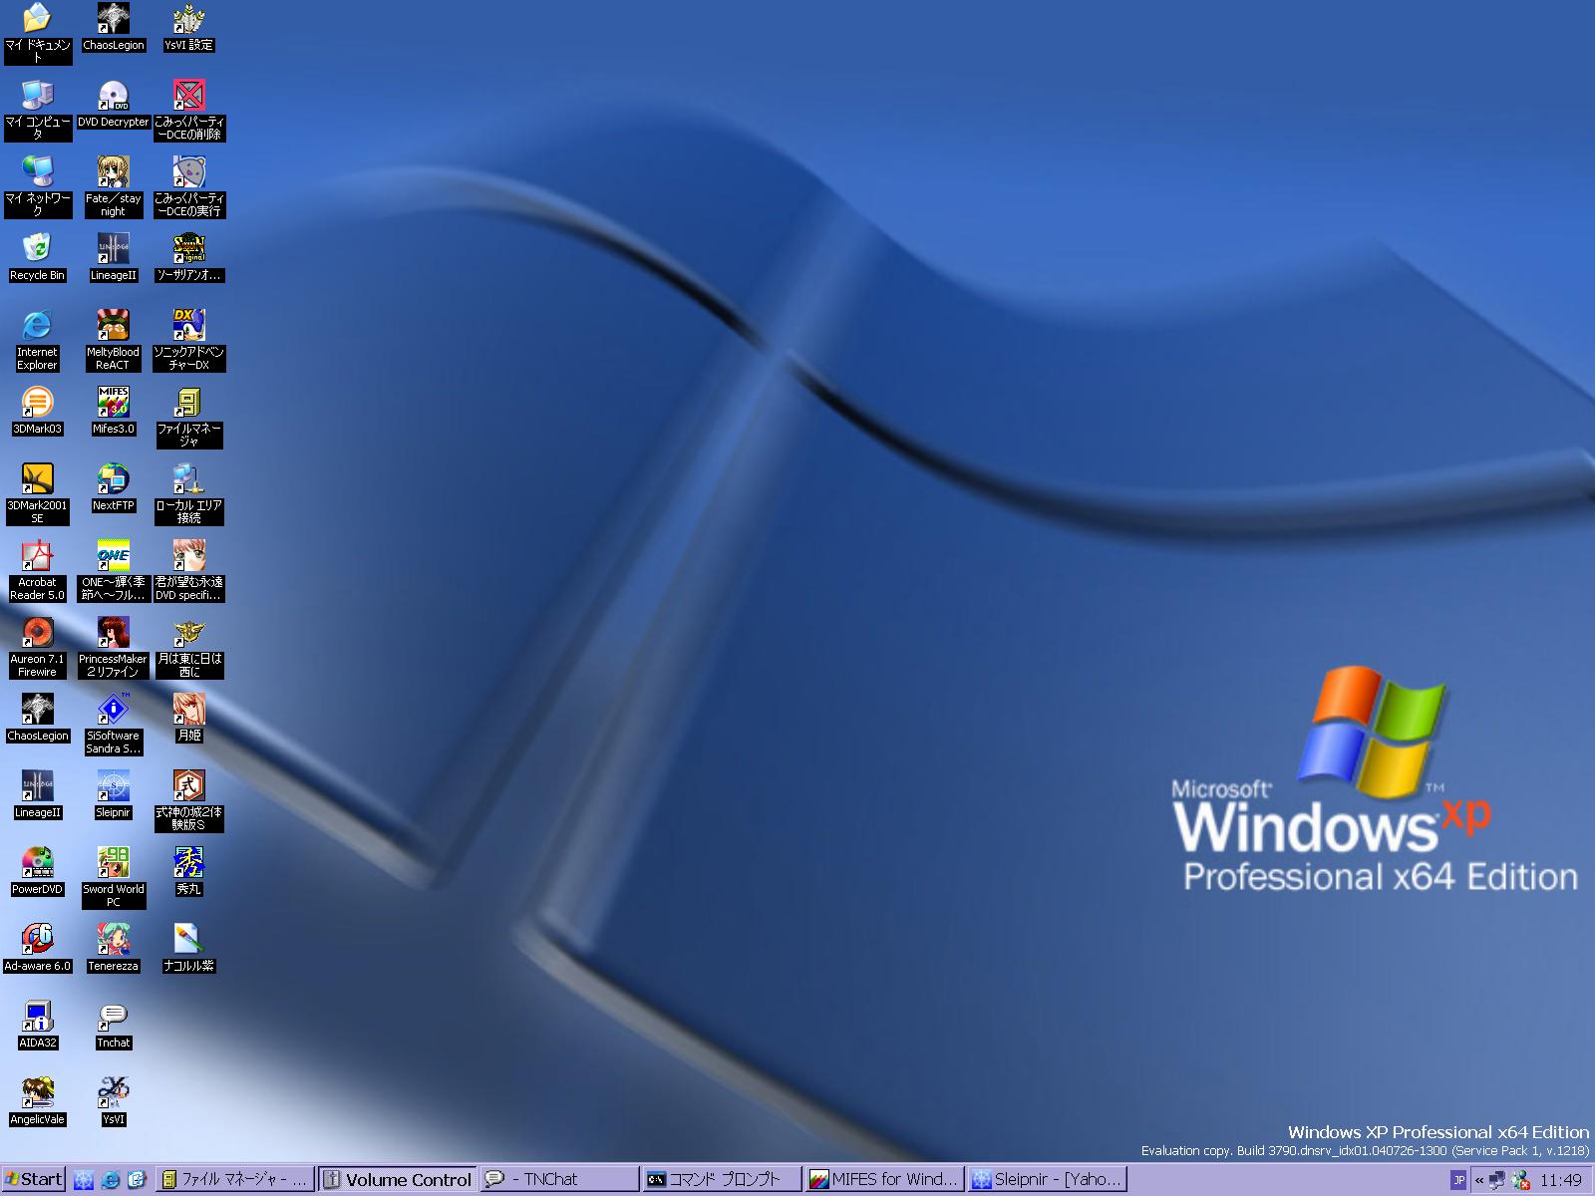The height and width of the screenshot is (1196, 1595).
Task: Open the PowerDVD desktop shortcut
Action: click(37, 863)
